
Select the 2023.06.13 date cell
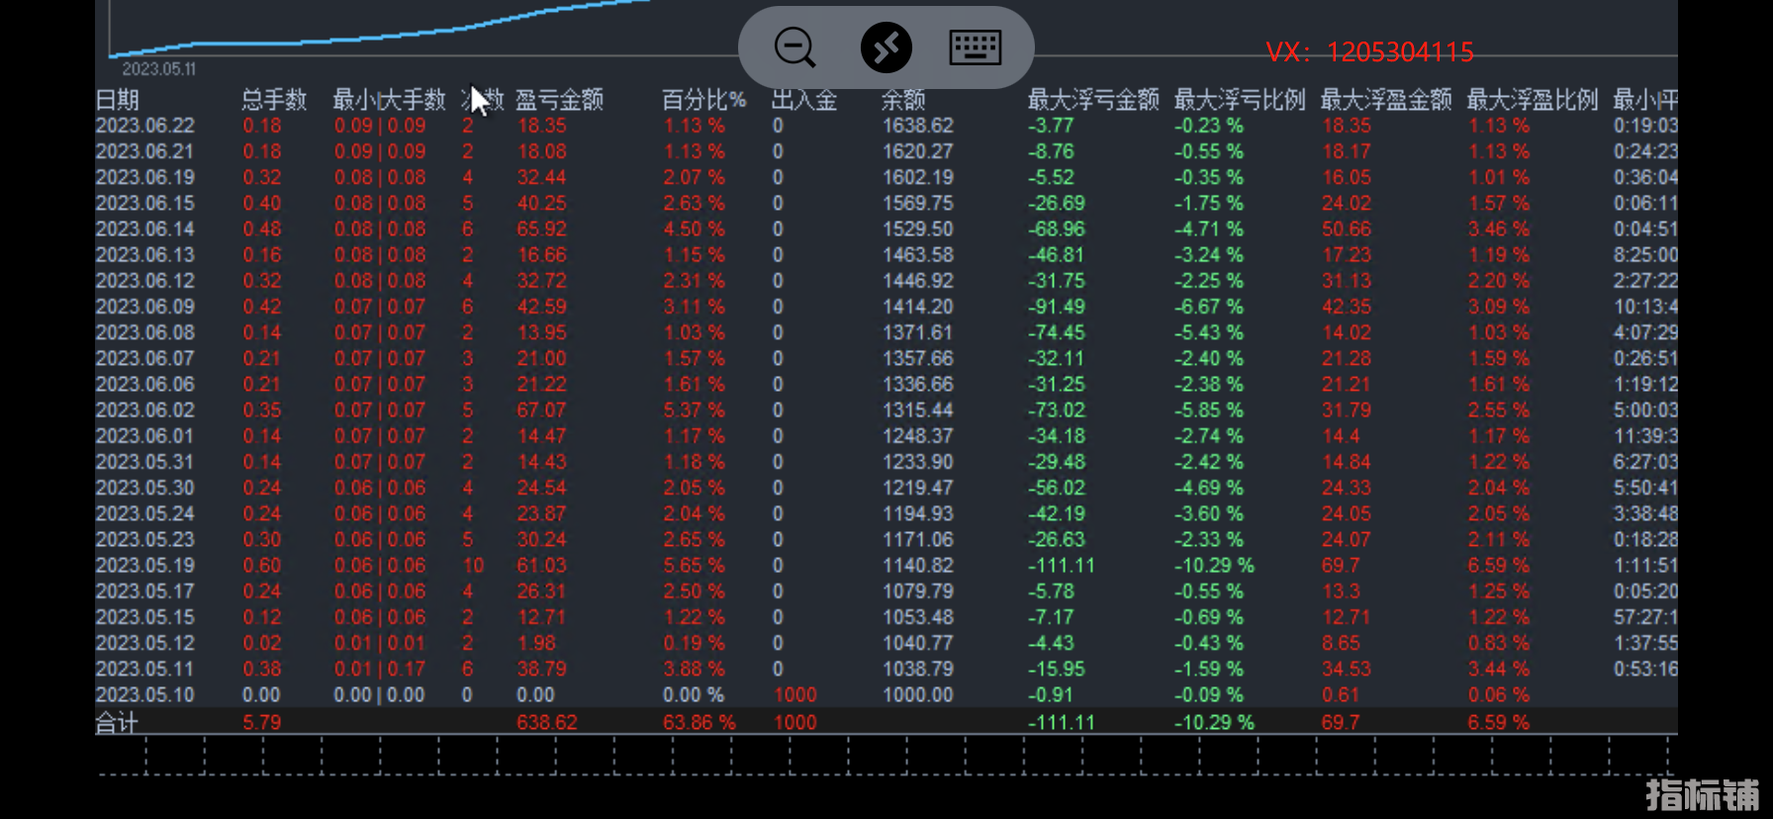point(144,254)
